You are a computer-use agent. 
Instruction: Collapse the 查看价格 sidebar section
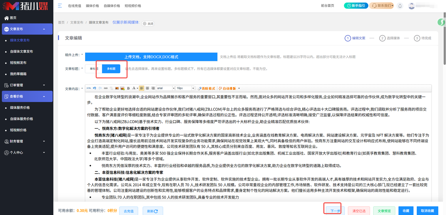pyautogui.click(x=27, y=97)
